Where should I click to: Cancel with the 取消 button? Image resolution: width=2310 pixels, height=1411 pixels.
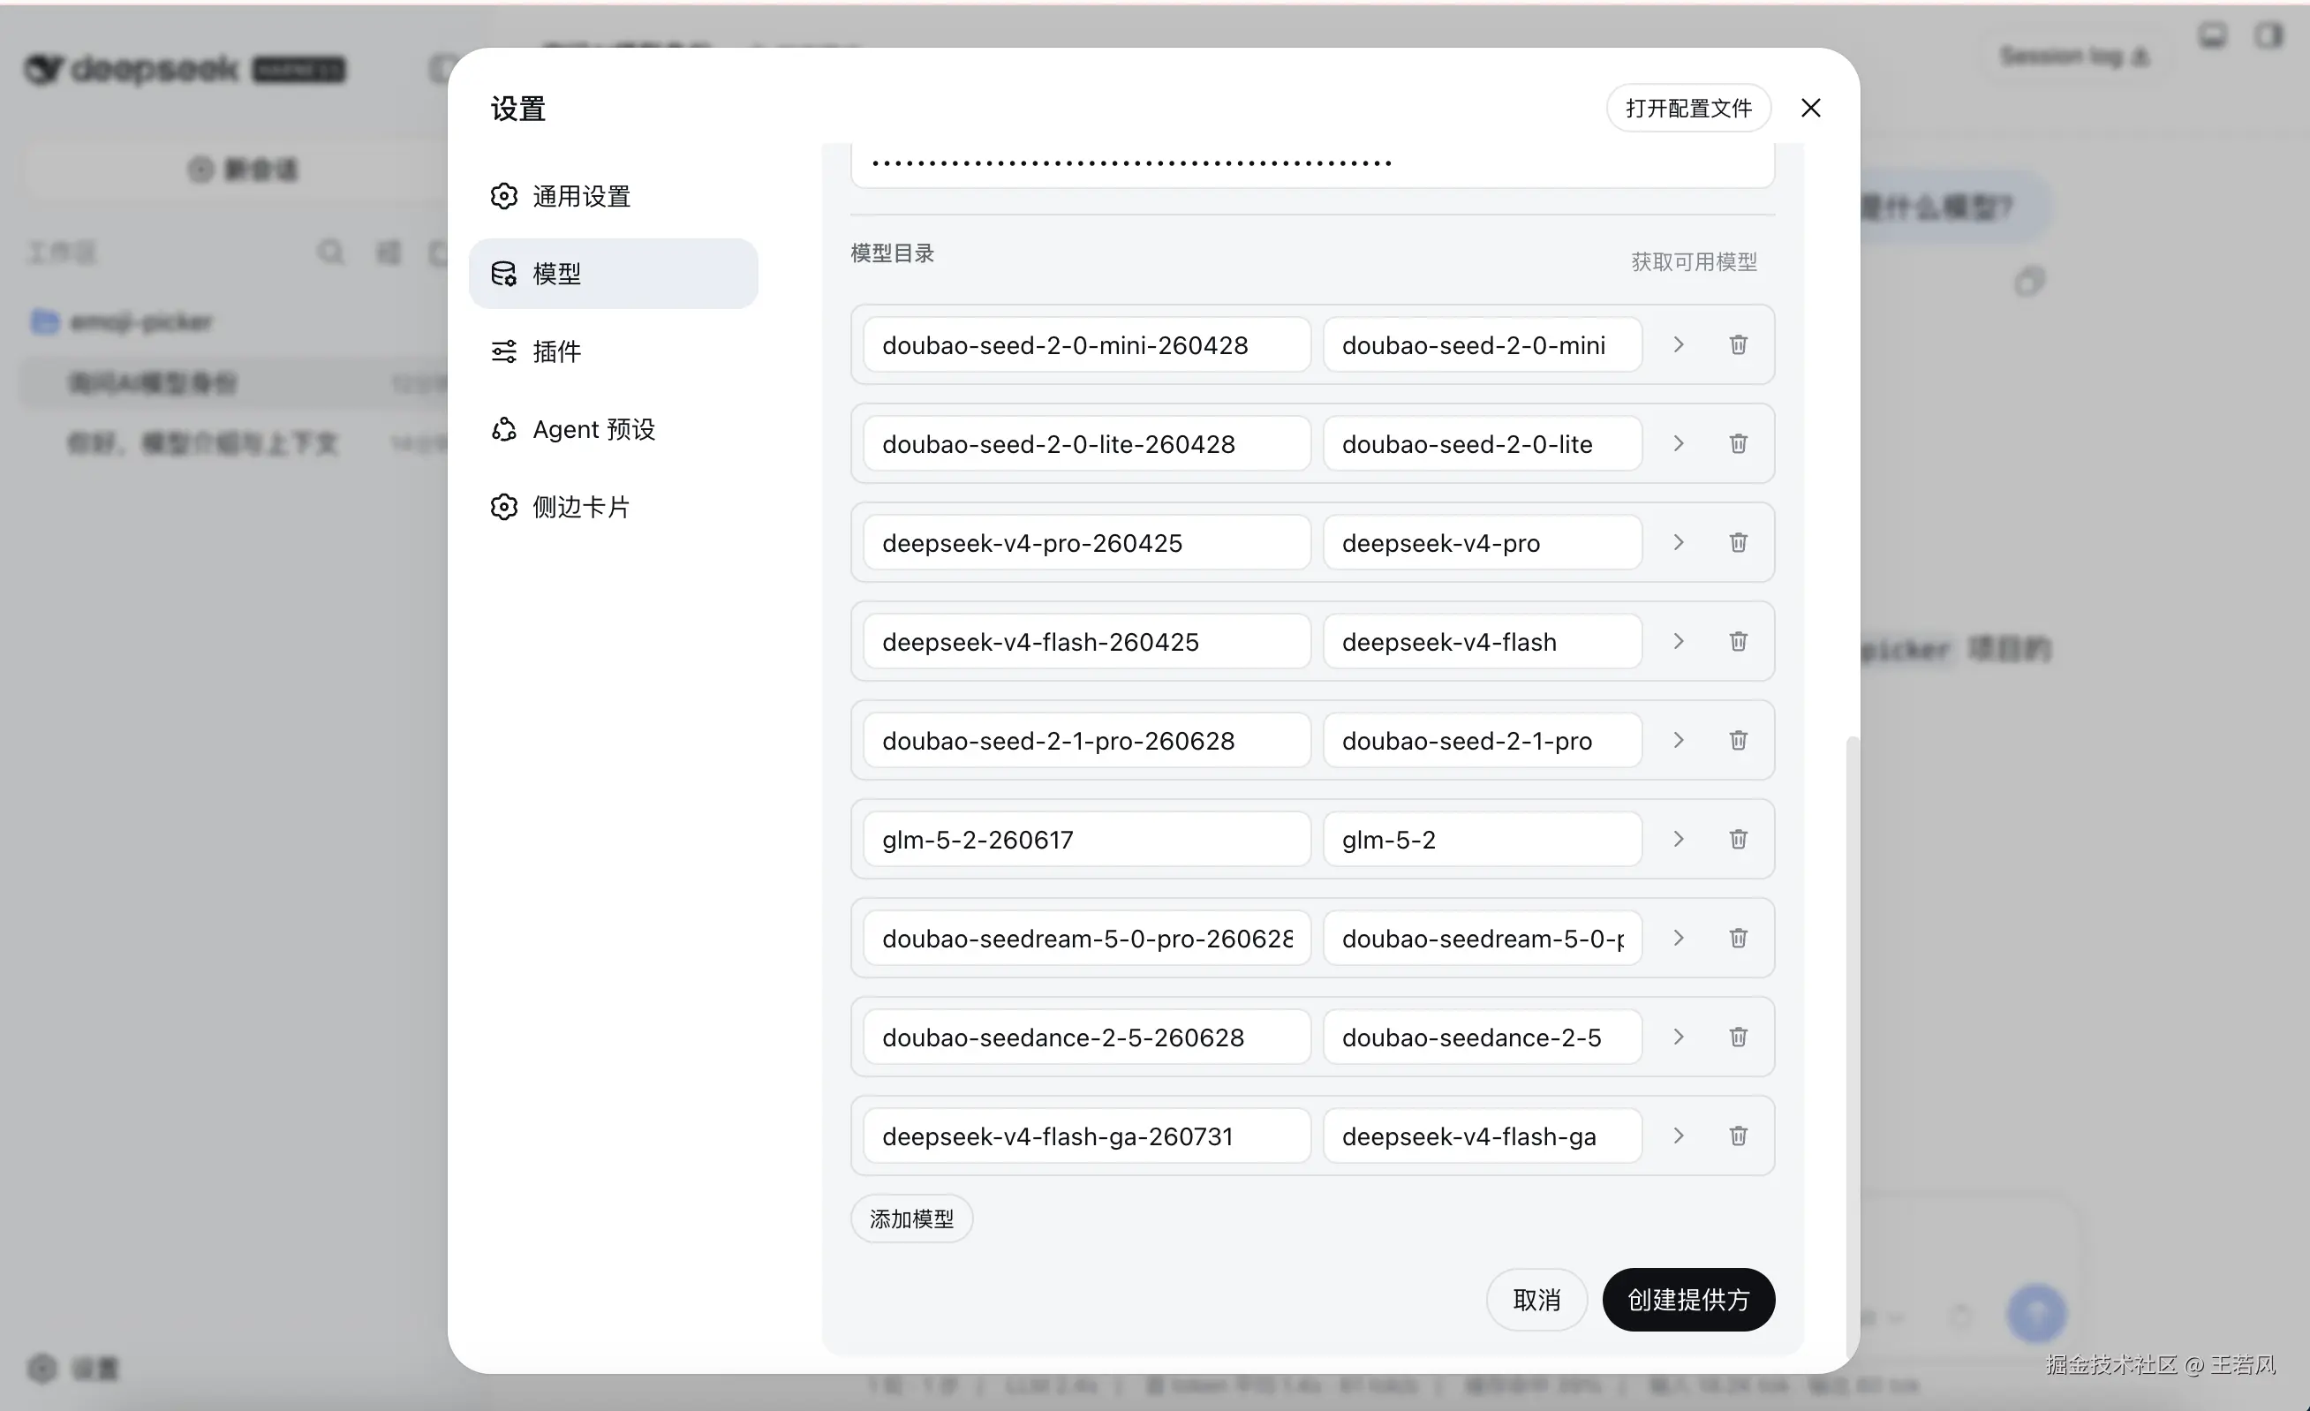1536,1301
